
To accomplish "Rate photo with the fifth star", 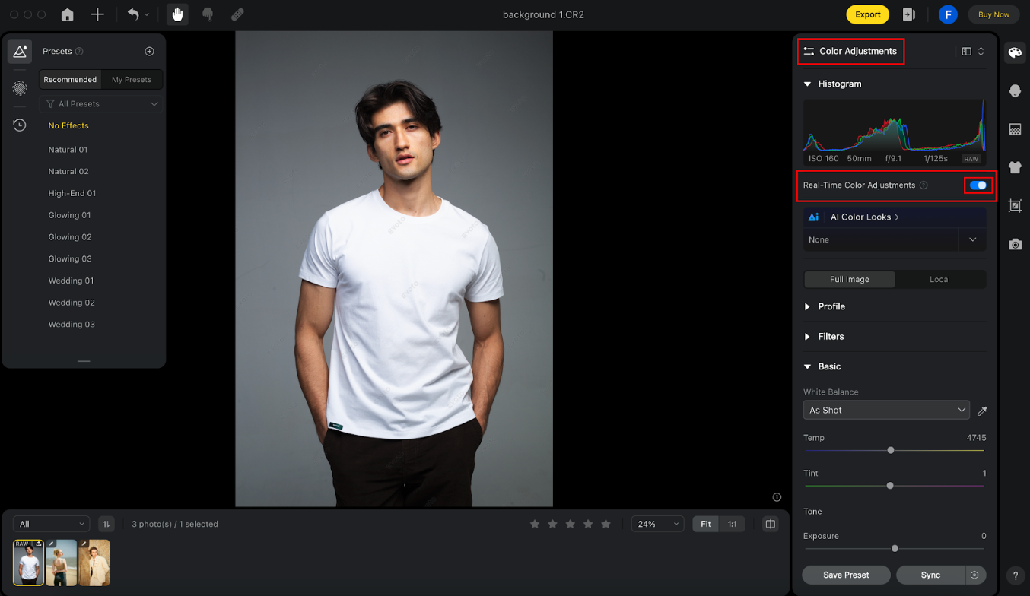I will pyautogui.click(x=606, y=524).
